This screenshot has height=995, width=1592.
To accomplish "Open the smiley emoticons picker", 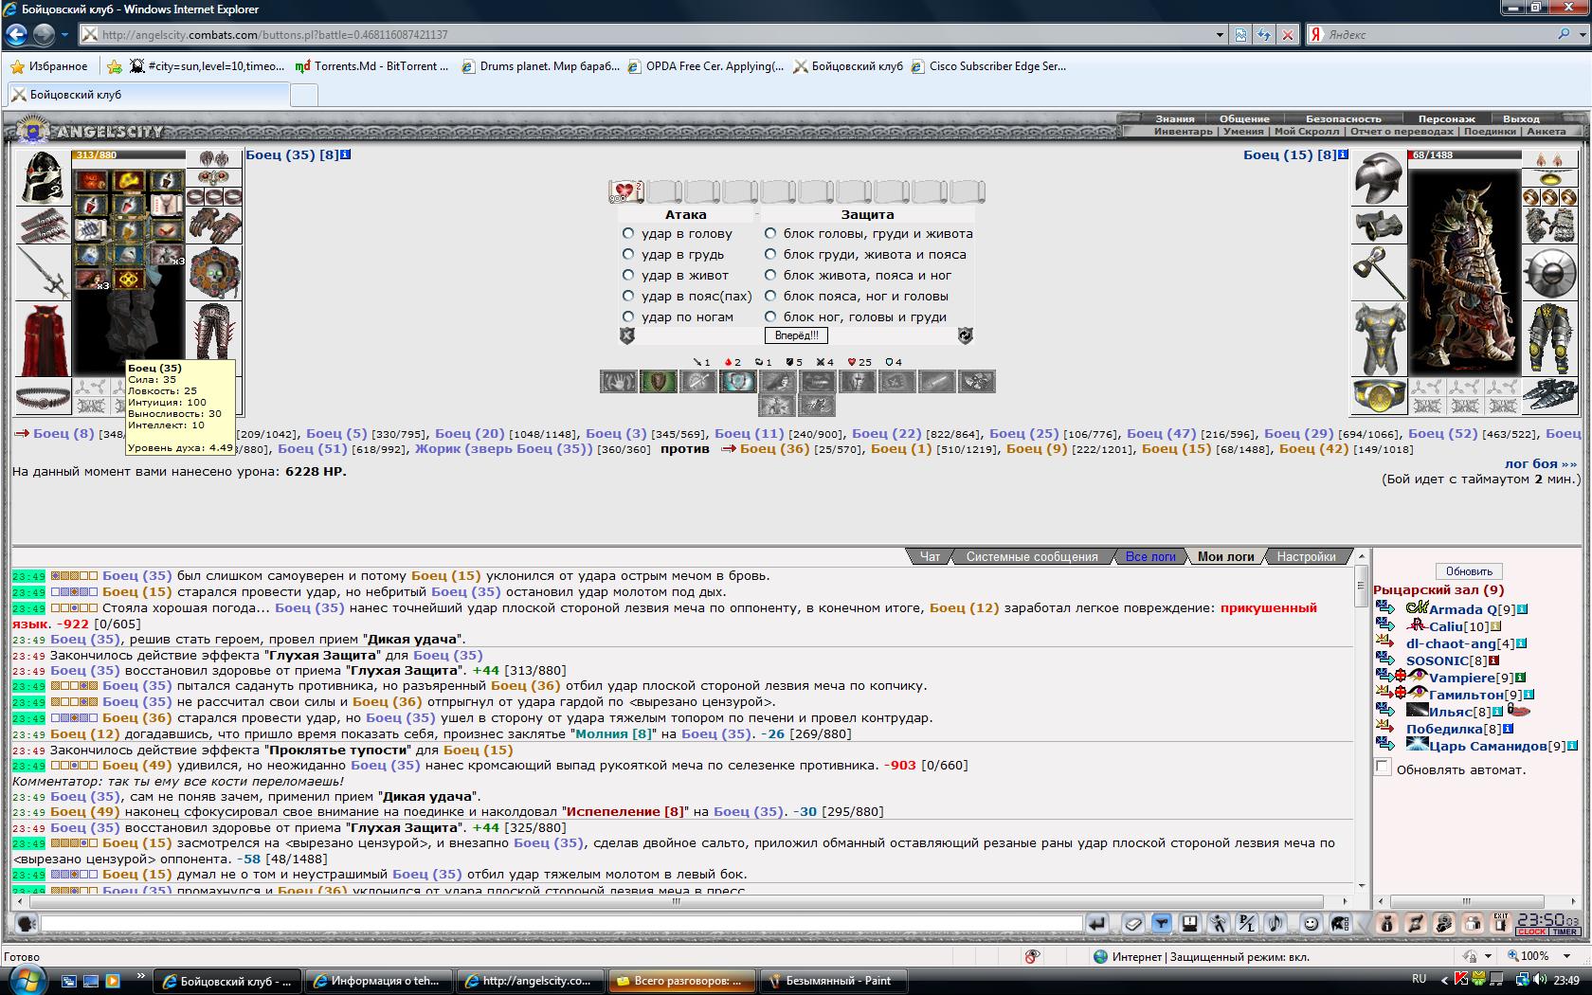I will coord(1312,923).
